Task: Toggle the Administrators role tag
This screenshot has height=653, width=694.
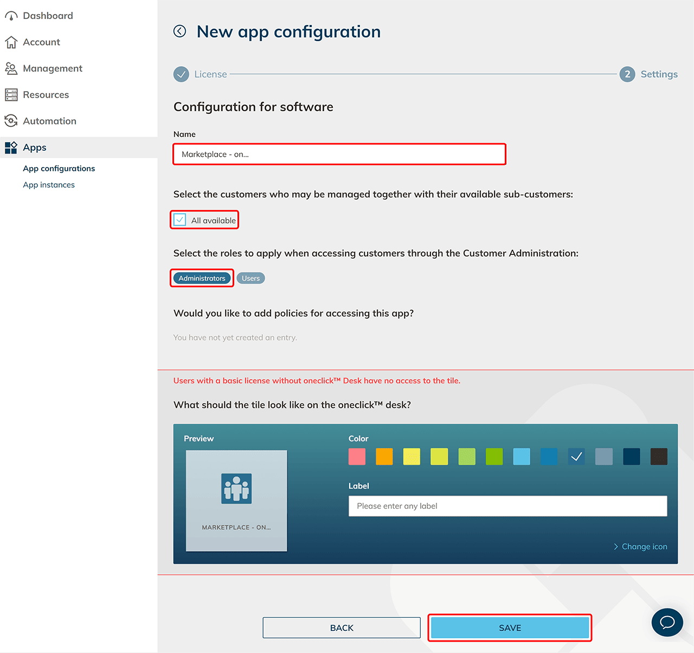Action: coord(202,278)
